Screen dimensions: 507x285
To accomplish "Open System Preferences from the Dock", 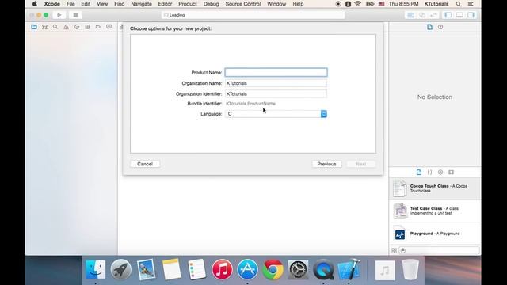I will (x=298, y=269).
